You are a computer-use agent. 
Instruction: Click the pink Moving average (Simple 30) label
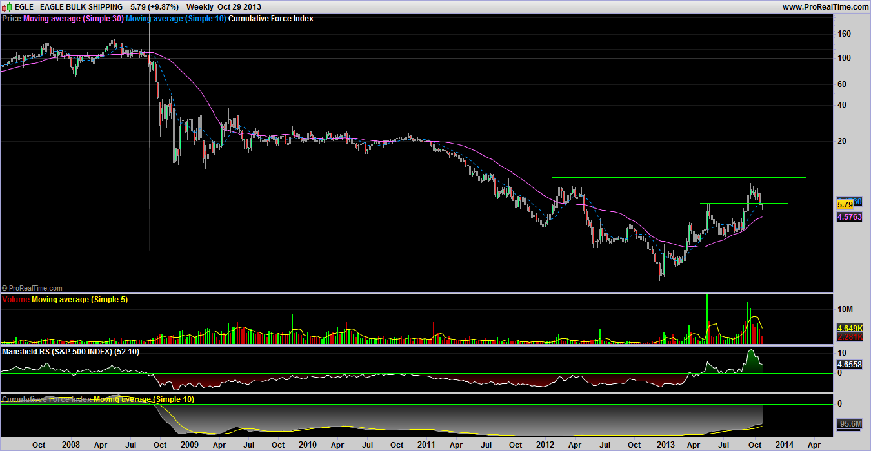(73, 19)
